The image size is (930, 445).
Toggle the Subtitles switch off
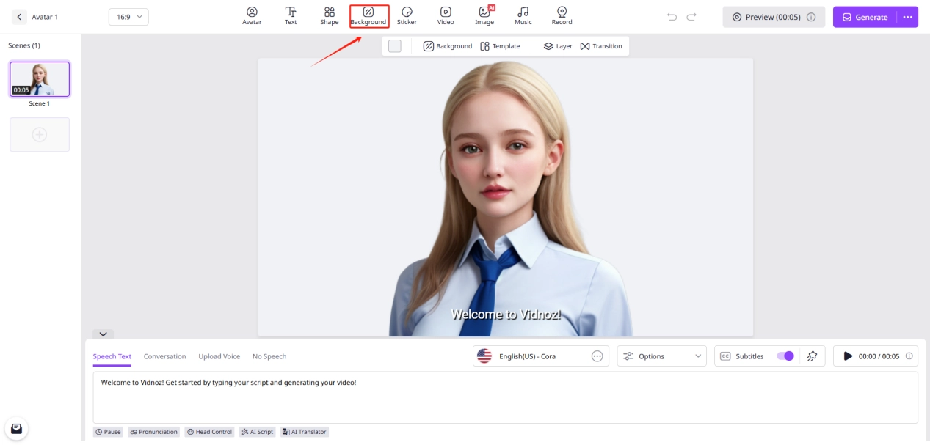(785, 356)
